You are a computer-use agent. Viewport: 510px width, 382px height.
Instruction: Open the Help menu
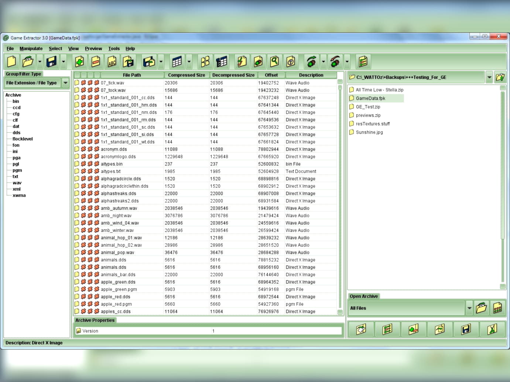[x=130, y=49]
